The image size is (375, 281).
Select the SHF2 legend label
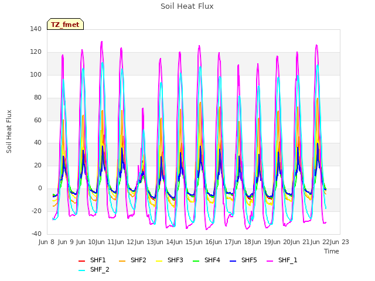pos(138,260)
